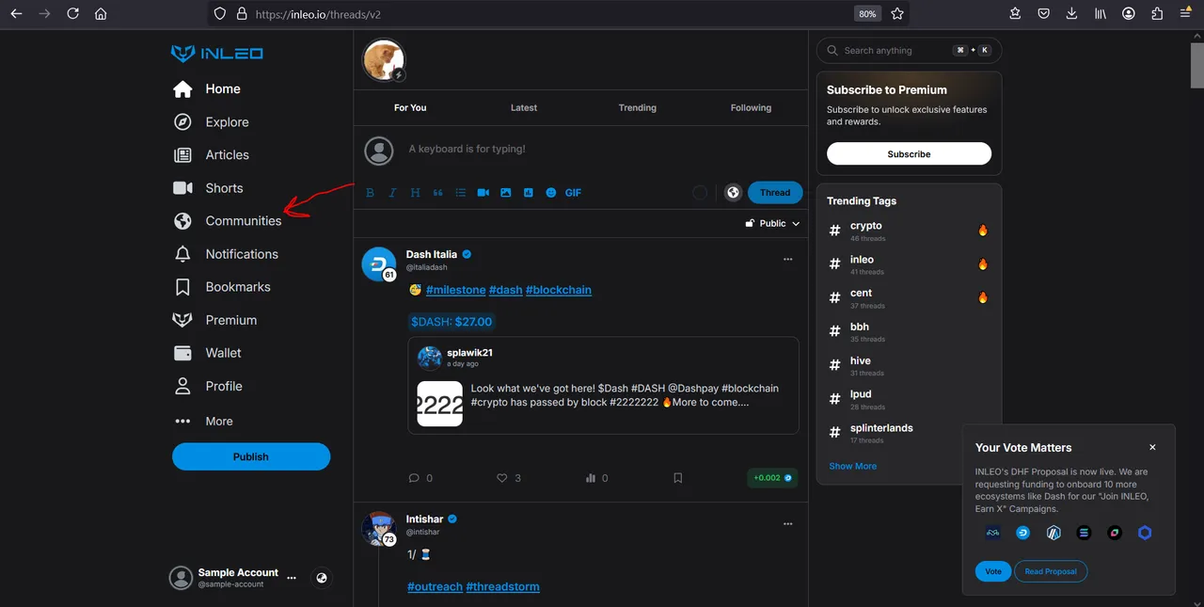The height and width of the screenshot is (607, 1204).
Task: Open account options next to Sample Account
Action: pyautogui.click(x=292, y=578)
